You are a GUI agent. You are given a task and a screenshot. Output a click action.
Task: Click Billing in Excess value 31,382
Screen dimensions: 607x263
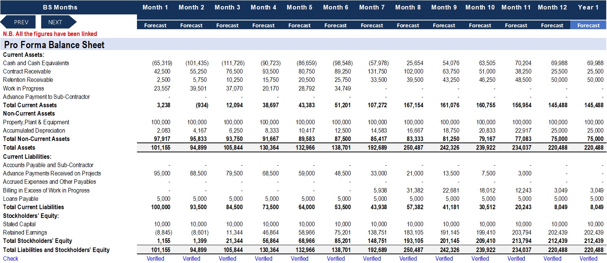pos(415,190)
